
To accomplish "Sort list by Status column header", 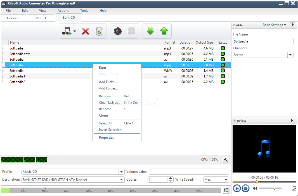I will (x=223, y=42).
